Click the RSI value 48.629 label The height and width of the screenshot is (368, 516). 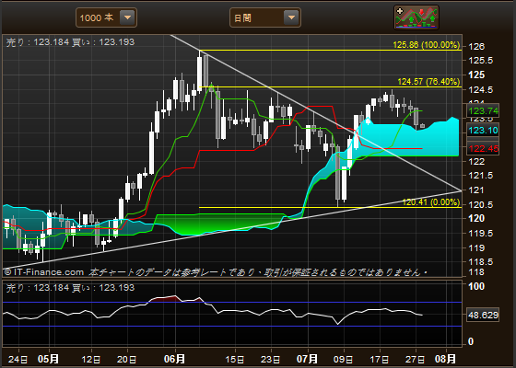483,315
